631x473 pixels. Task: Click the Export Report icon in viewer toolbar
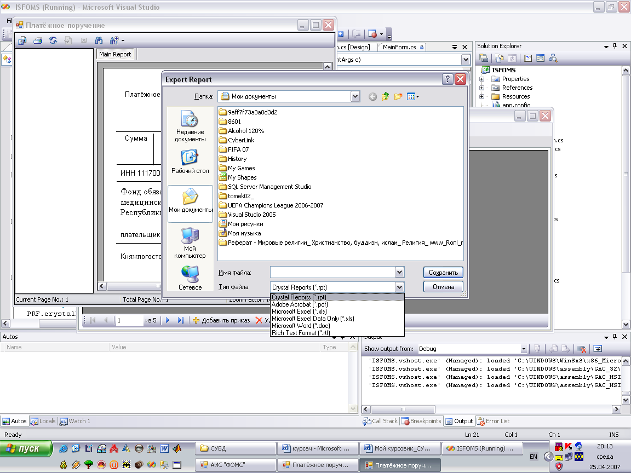22,41
